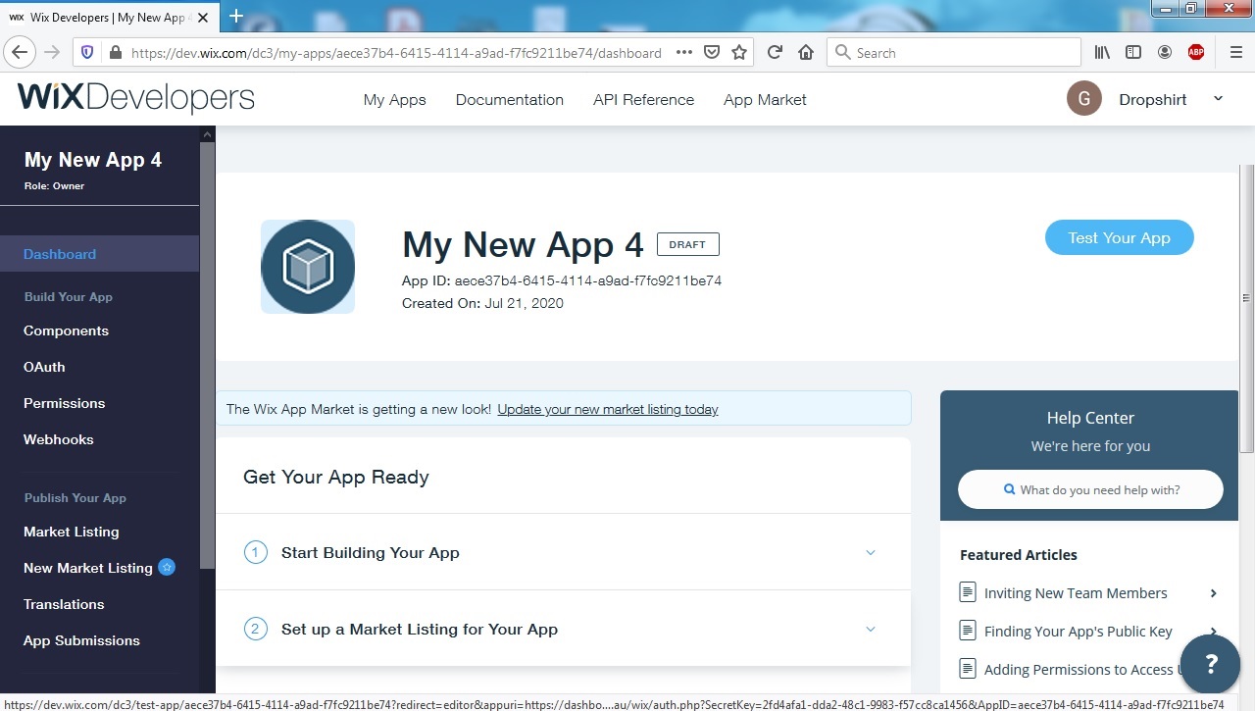Open Finding Your App's Public Key article
The image size is (1255, 711).
click(x=1079, y=632)
